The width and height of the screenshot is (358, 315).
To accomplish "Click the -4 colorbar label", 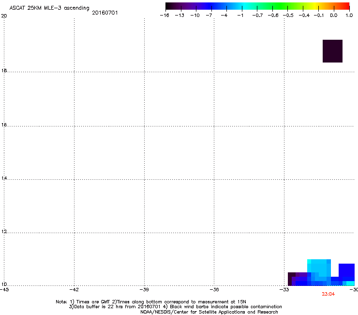I will coord(224,16).
